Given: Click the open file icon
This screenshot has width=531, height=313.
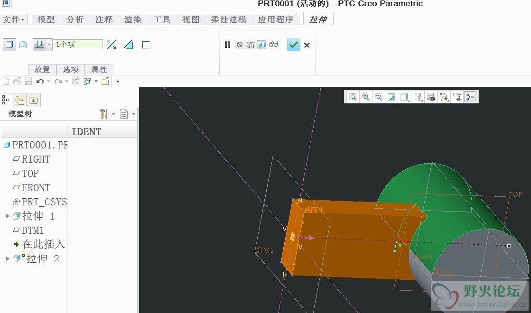Looking at the screenshot, I should tap(17, 81).
